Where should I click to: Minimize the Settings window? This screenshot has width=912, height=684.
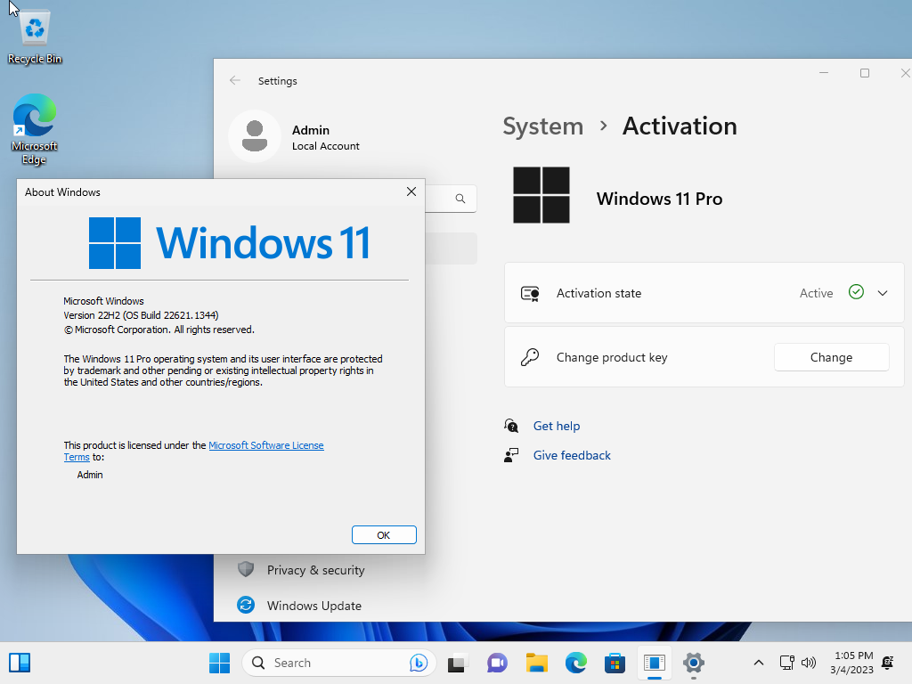pyautogui.click(x=824, y=73)
